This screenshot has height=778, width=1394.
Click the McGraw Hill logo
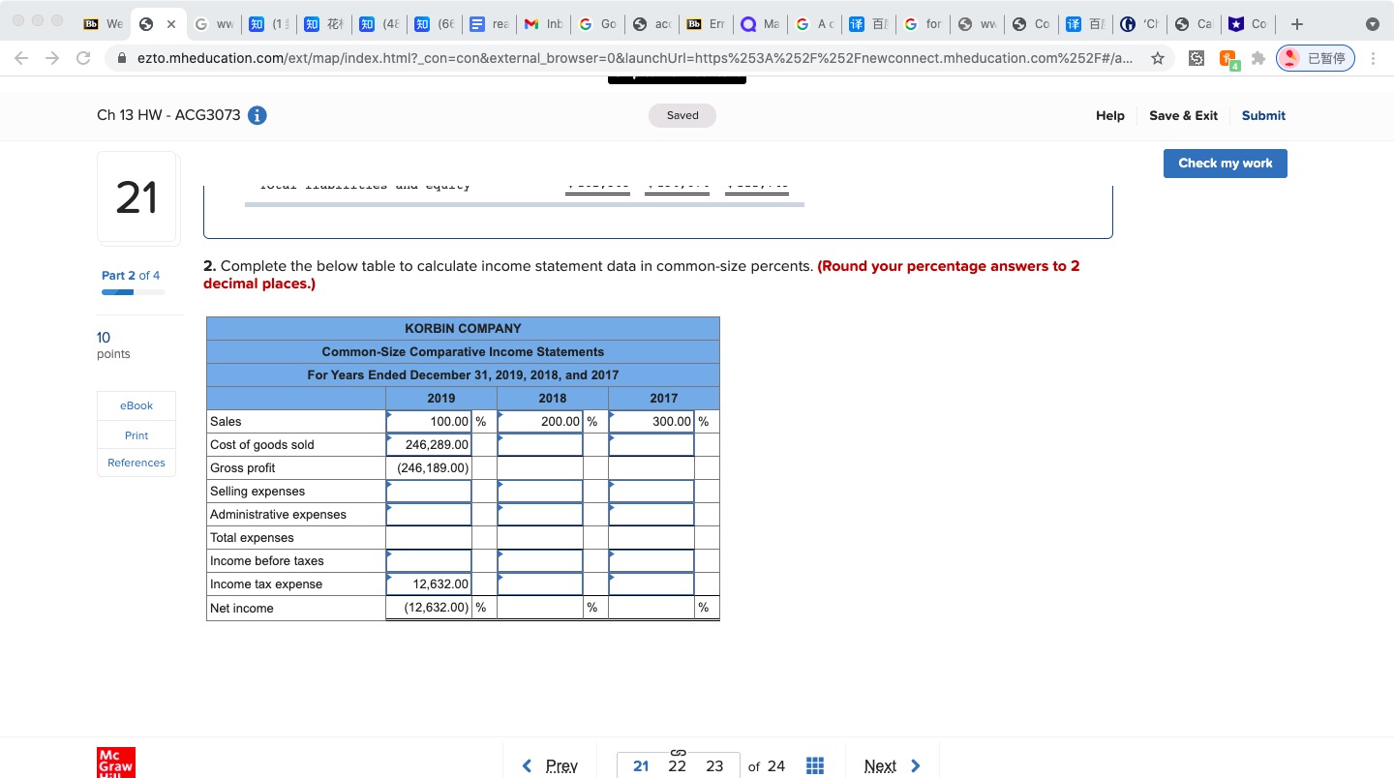click(116, 763)
